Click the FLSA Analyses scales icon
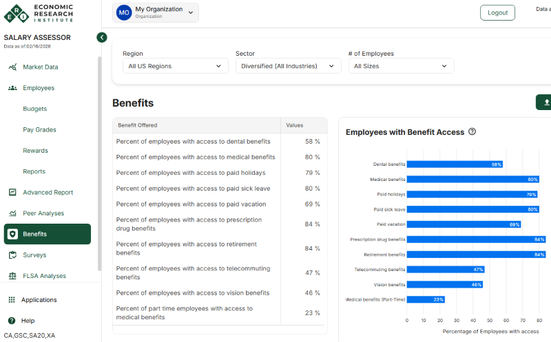 pos(12,276)
